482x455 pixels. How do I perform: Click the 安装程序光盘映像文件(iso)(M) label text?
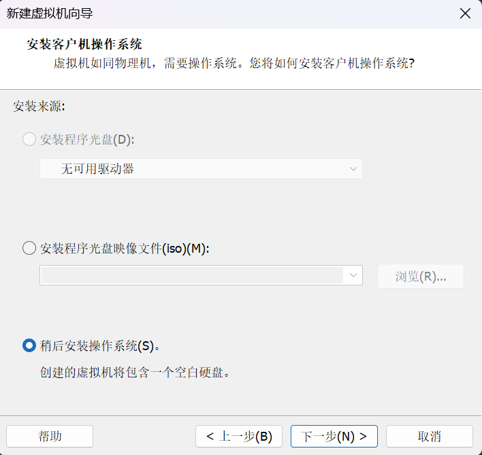[125, 248]
